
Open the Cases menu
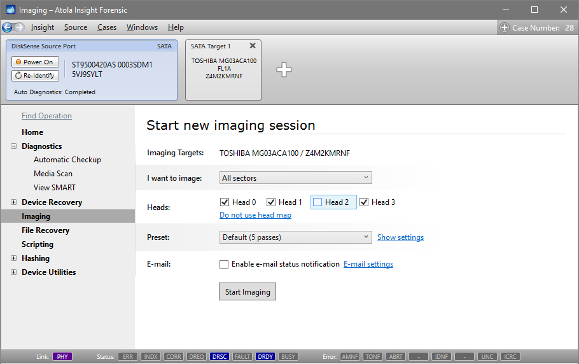click(x=107, y=27)
